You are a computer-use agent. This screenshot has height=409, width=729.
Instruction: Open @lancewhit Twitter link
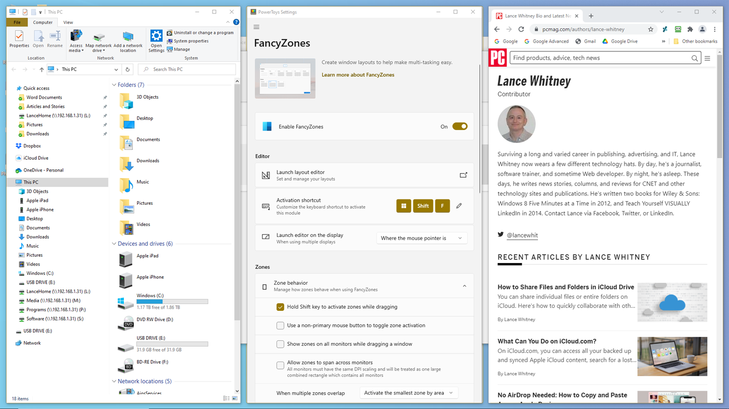click(x=522, y=235)
